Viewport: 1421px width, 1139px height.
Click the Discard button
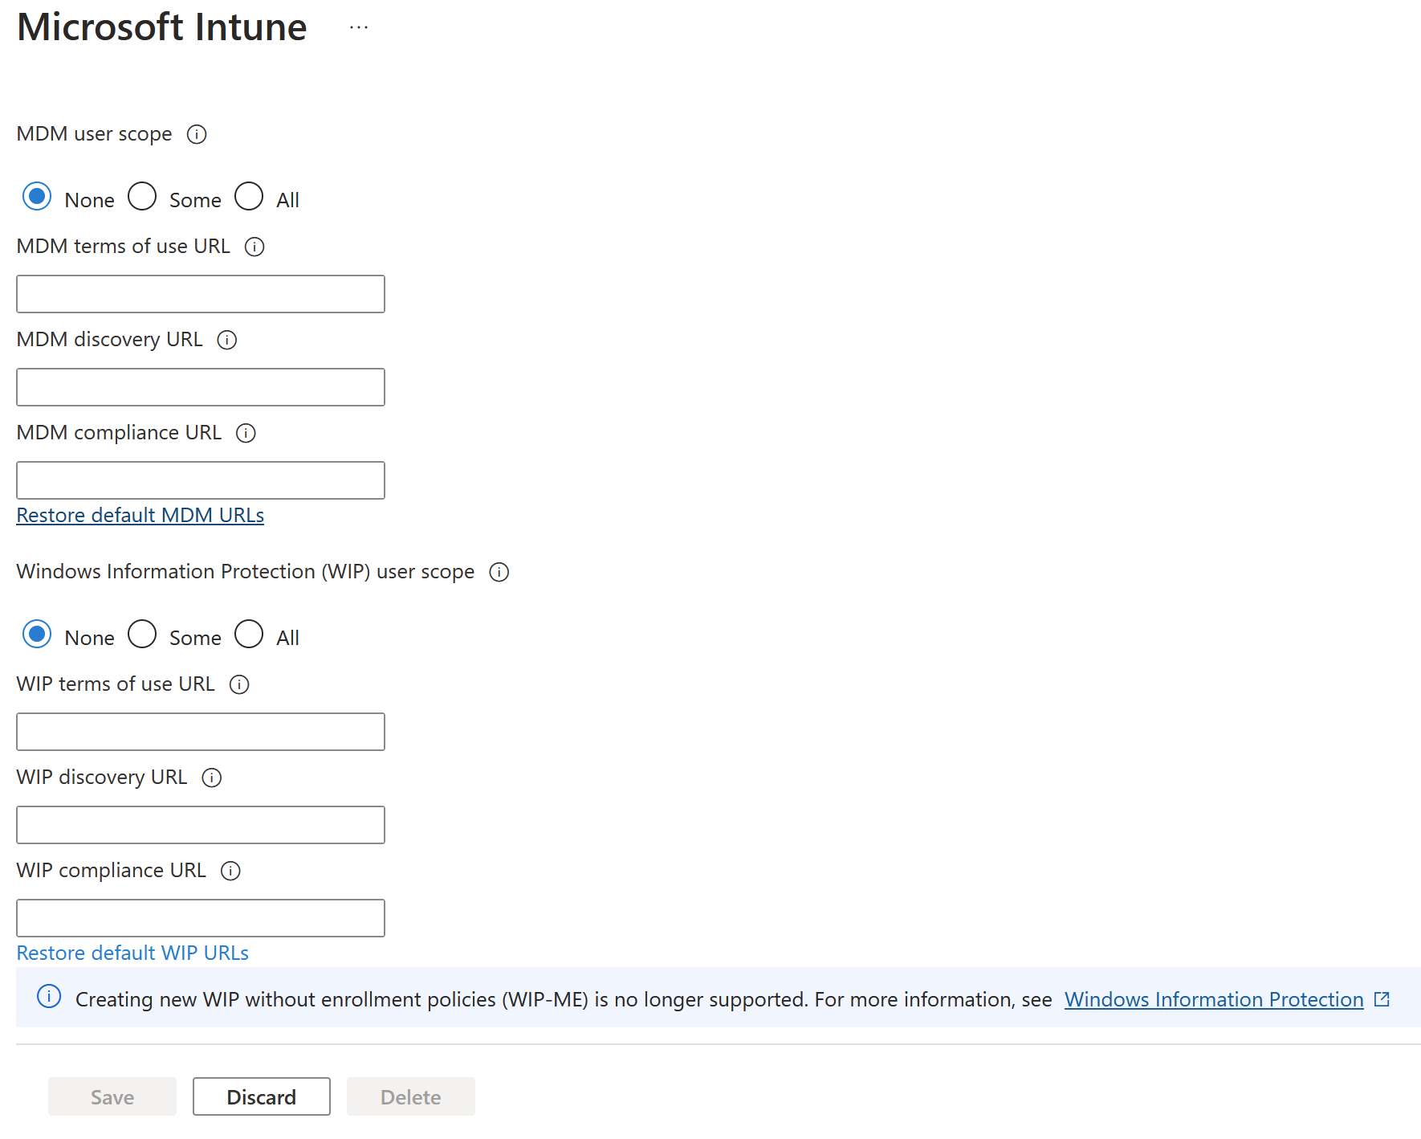pos(262,1096)
